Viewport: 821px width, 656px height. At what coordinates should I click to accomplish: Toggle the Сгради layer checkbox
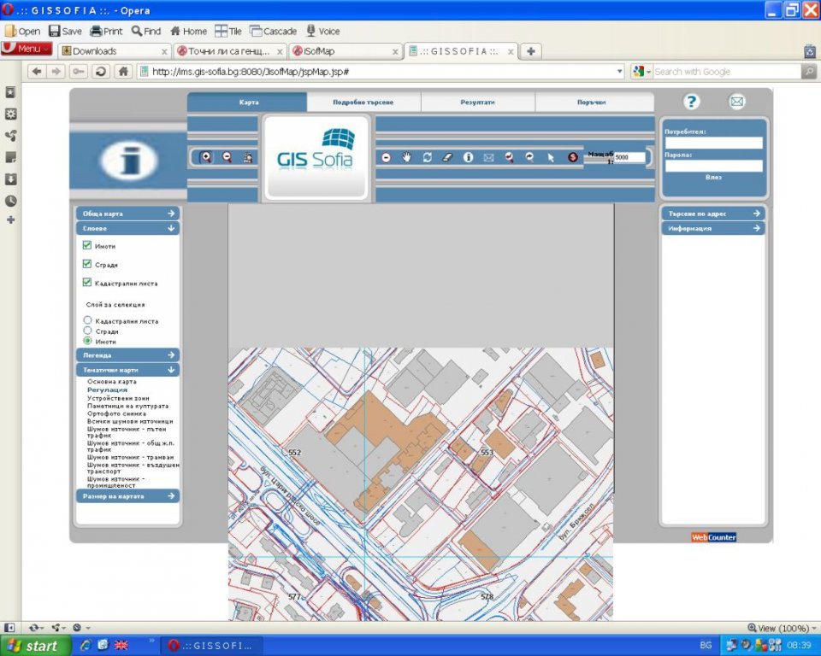click(87, 264)
